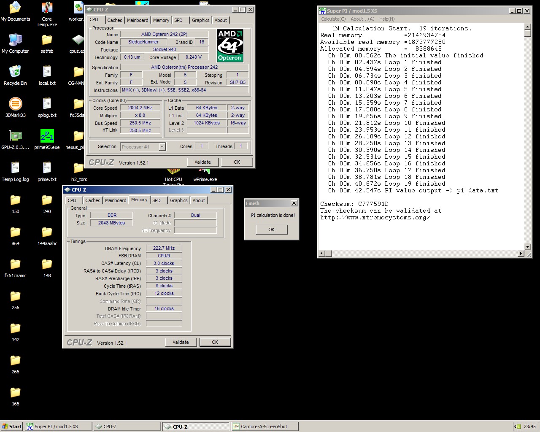The width and height of the screenshot is (540, 432).
Task: Click Size 2048 MBytes field
Action: coord(111,223)
